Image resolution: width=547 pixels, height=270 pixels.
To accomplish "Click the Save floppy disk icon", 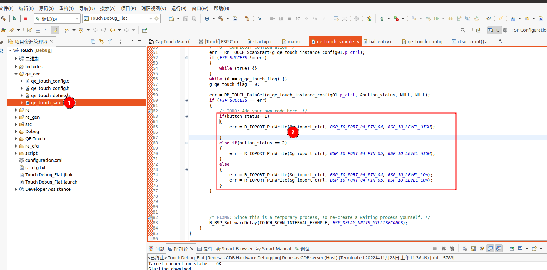I will pos(185,18).
